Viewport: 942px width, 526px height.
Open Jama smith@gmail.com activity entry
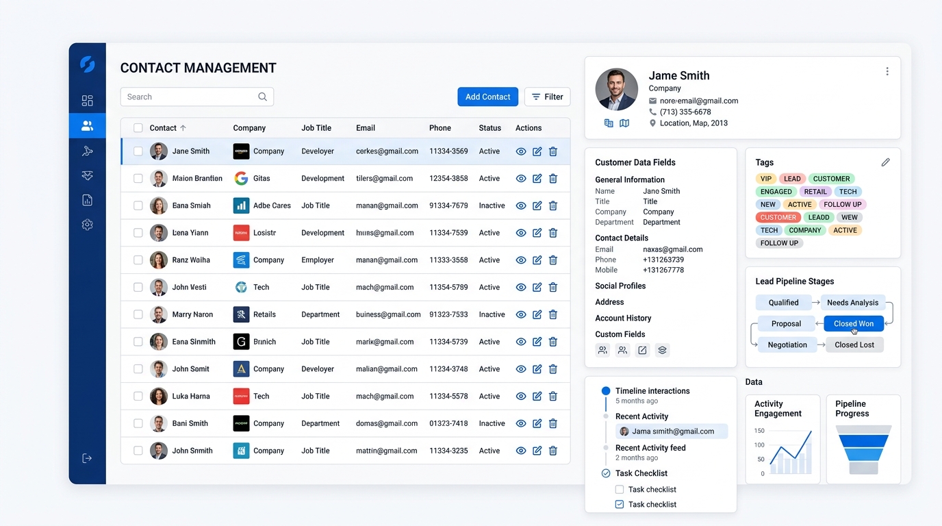click(672, 431)
